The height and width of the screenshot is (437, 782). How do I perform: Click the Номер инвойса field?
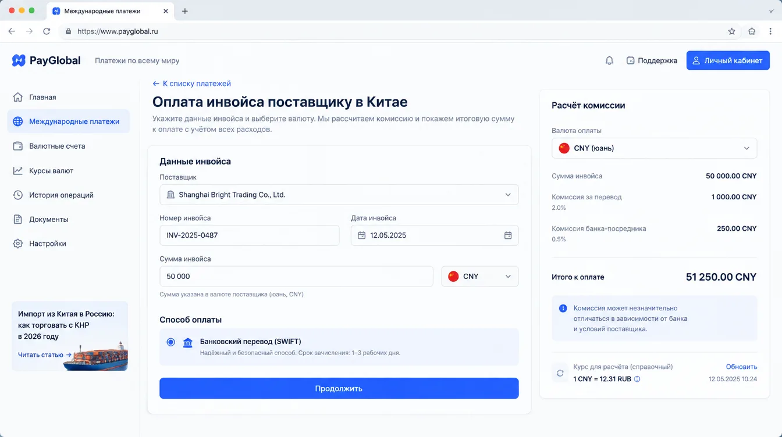pos(249,235)
